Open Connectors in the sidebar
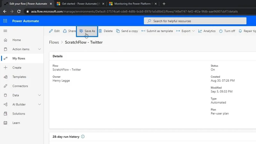This screenshot has width=256, height=144. pos(22,86)
